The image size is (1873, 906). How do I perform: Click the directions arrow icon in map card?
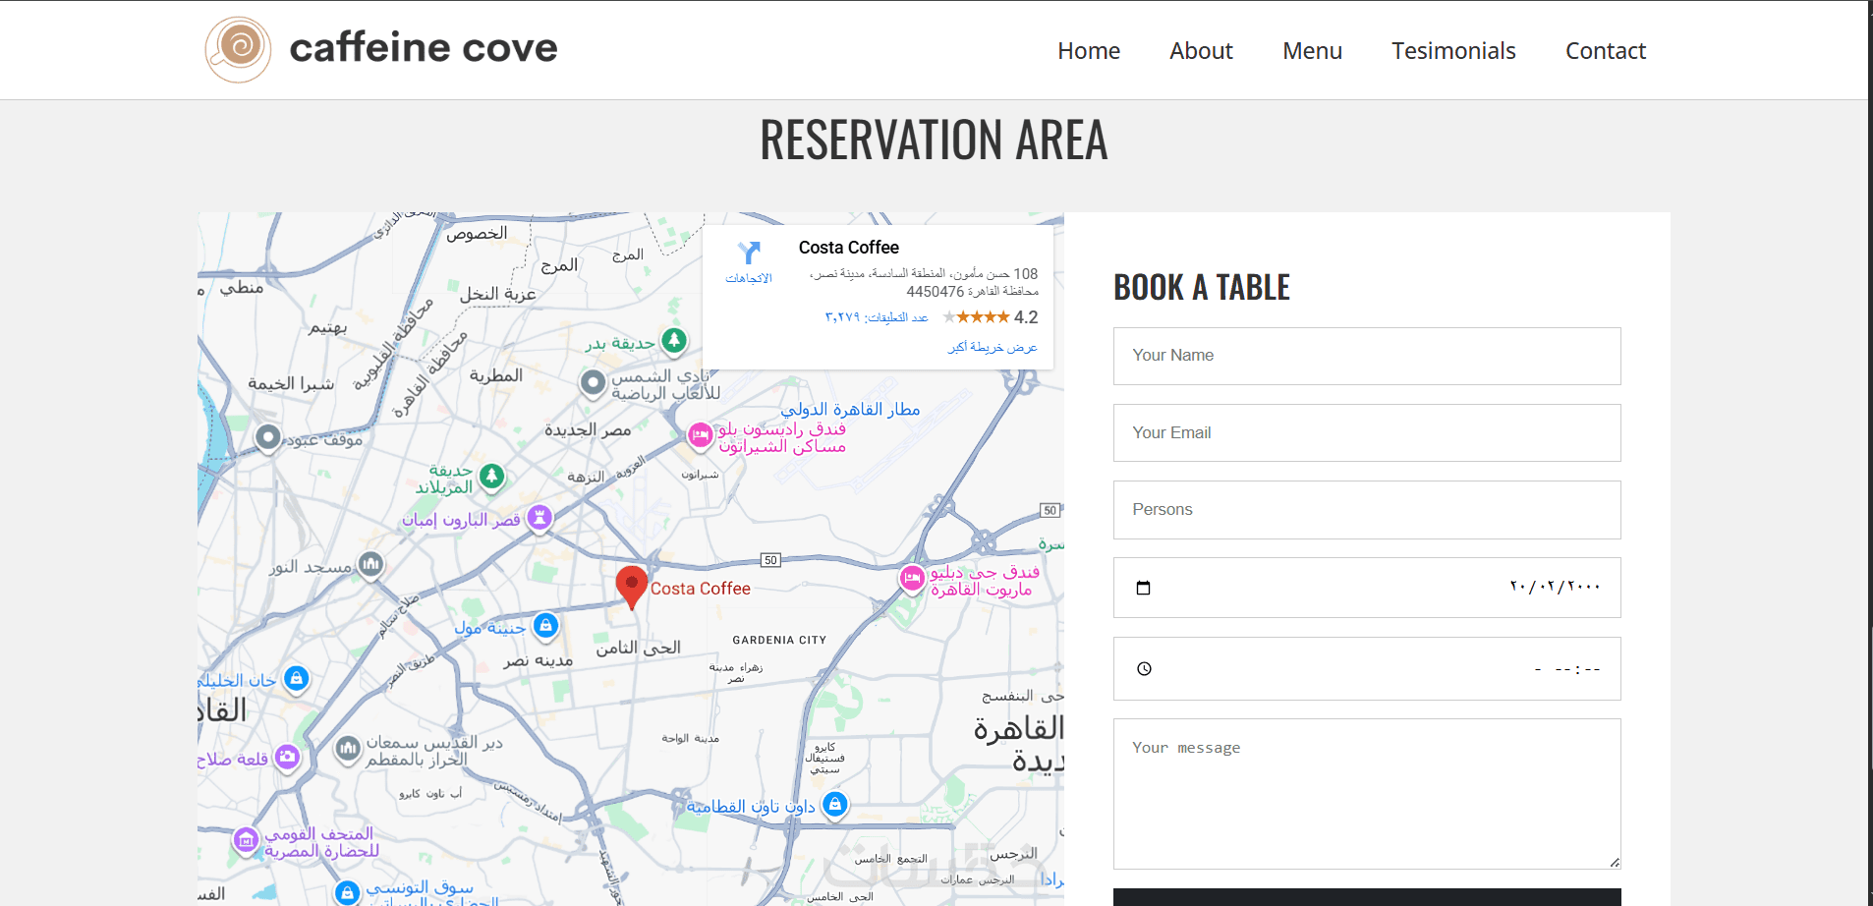tap(749, 254)
